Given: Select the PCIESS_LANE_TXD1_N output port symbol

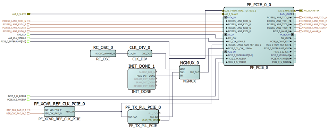Looking at the screenshot, I should coord(301,18).
